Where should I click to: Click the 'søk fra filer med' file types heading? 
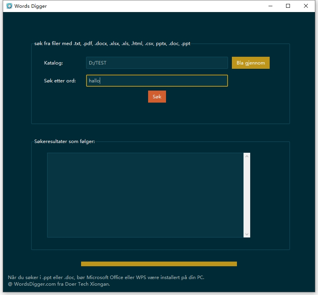112,44
